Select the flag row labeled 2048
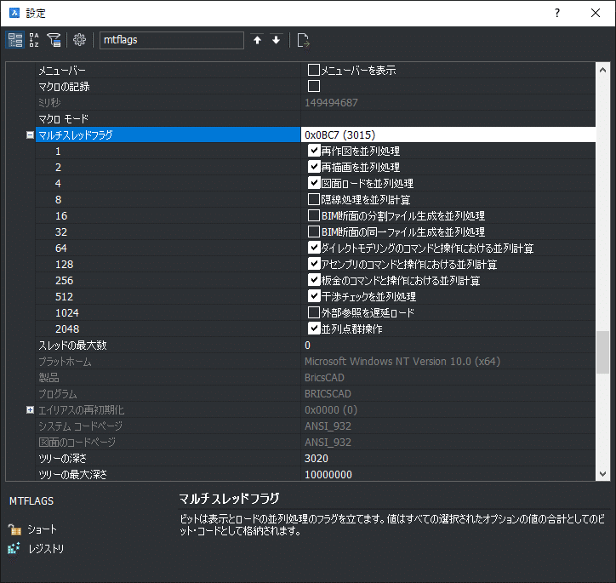 [168, 329]
